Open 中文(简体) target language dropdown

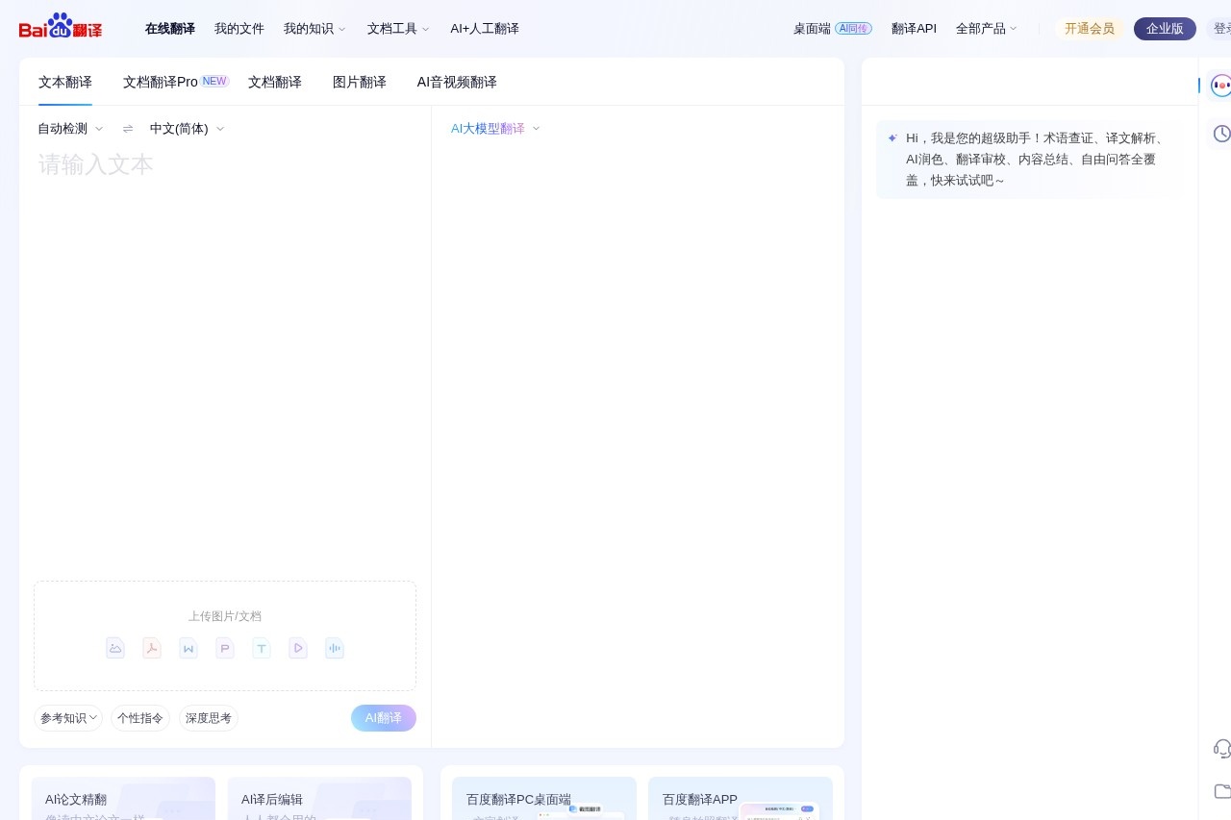[x=187, y=129]
